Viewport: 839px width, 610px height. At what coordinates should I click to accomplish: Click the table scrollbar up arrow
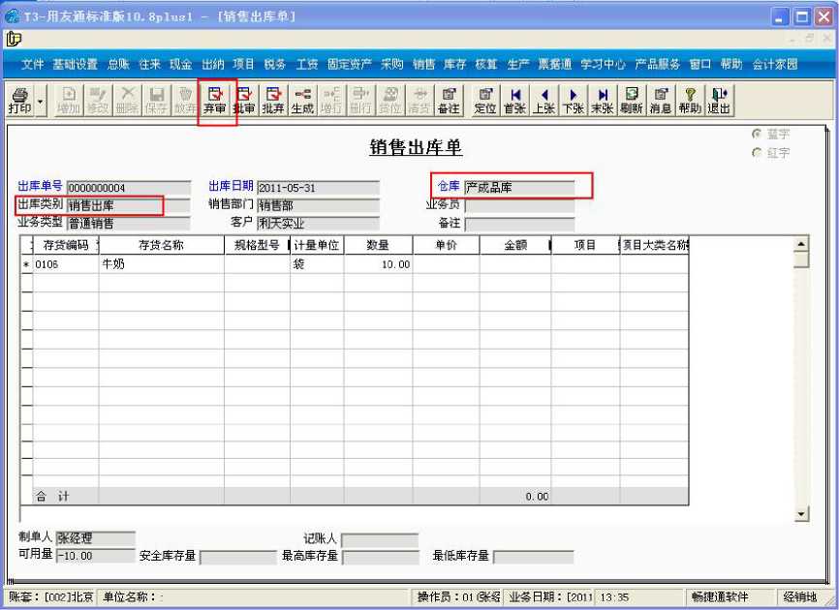pos(801,244)
